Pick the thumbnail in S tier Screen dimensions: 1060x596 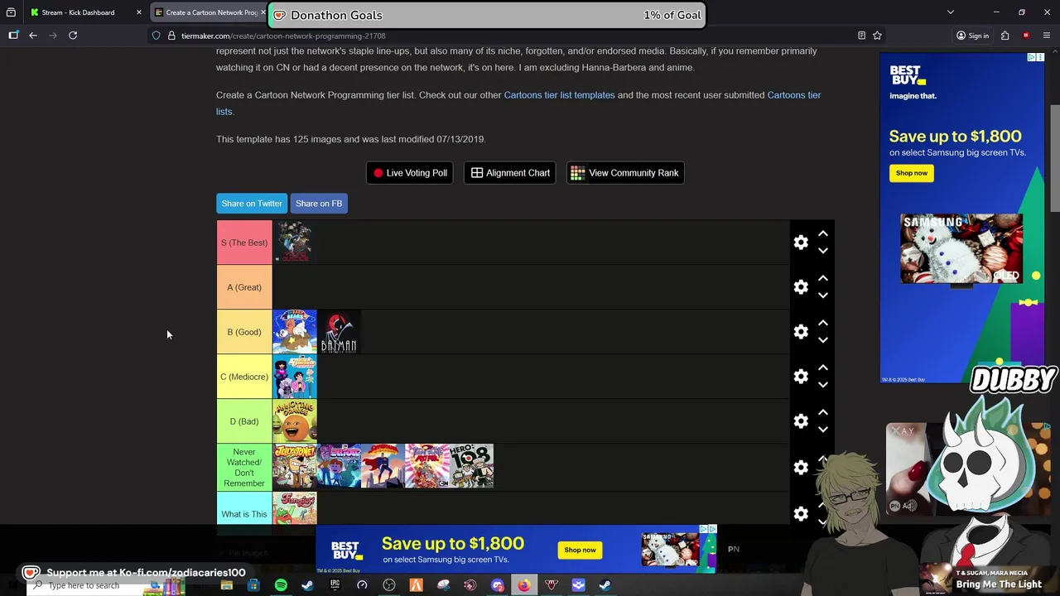(x=295, y=243)
